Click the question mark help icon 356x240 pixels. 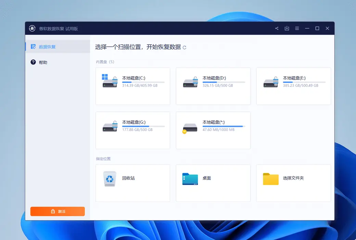point(33,62)
